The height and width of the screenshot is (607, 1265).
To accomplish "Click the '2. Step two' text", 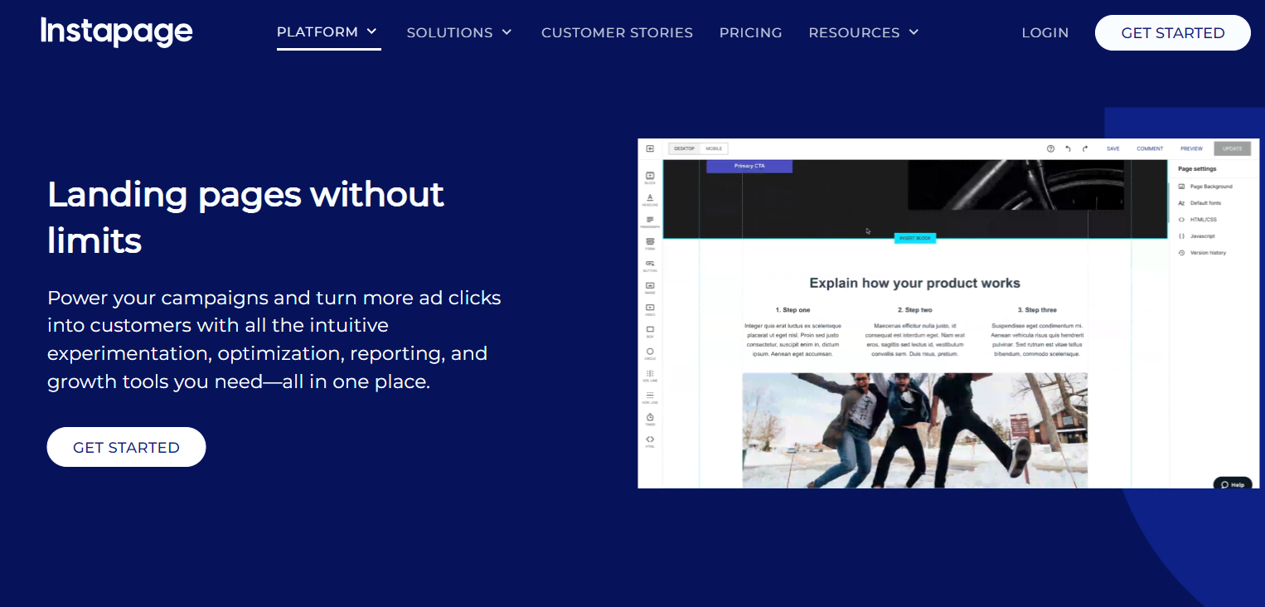I will point(914,309).
